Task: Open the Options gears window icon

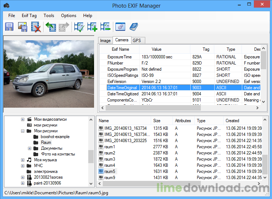Action: point(120,27)
